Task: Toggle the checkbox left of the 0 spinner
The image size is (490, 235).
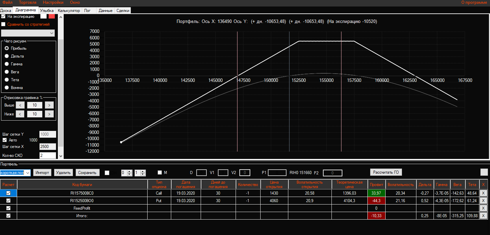Action: click(x=107, y=173)
